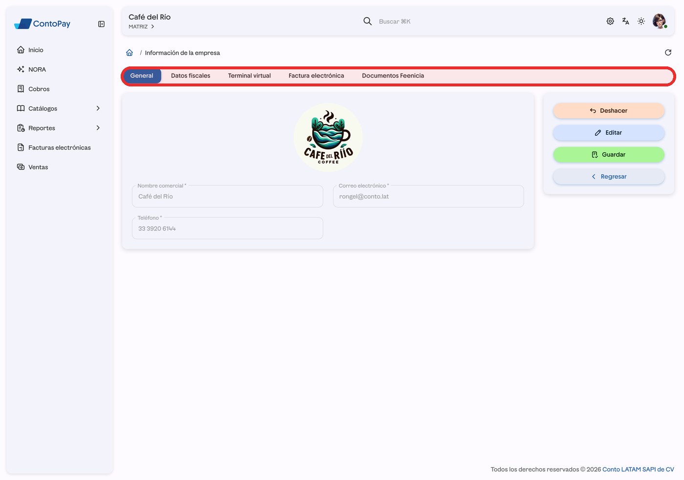The height and width of the screenshot is (480, 684).
Task: Open the Conto LATAM SAPI de CV link
Action: (x=638, y=469)
